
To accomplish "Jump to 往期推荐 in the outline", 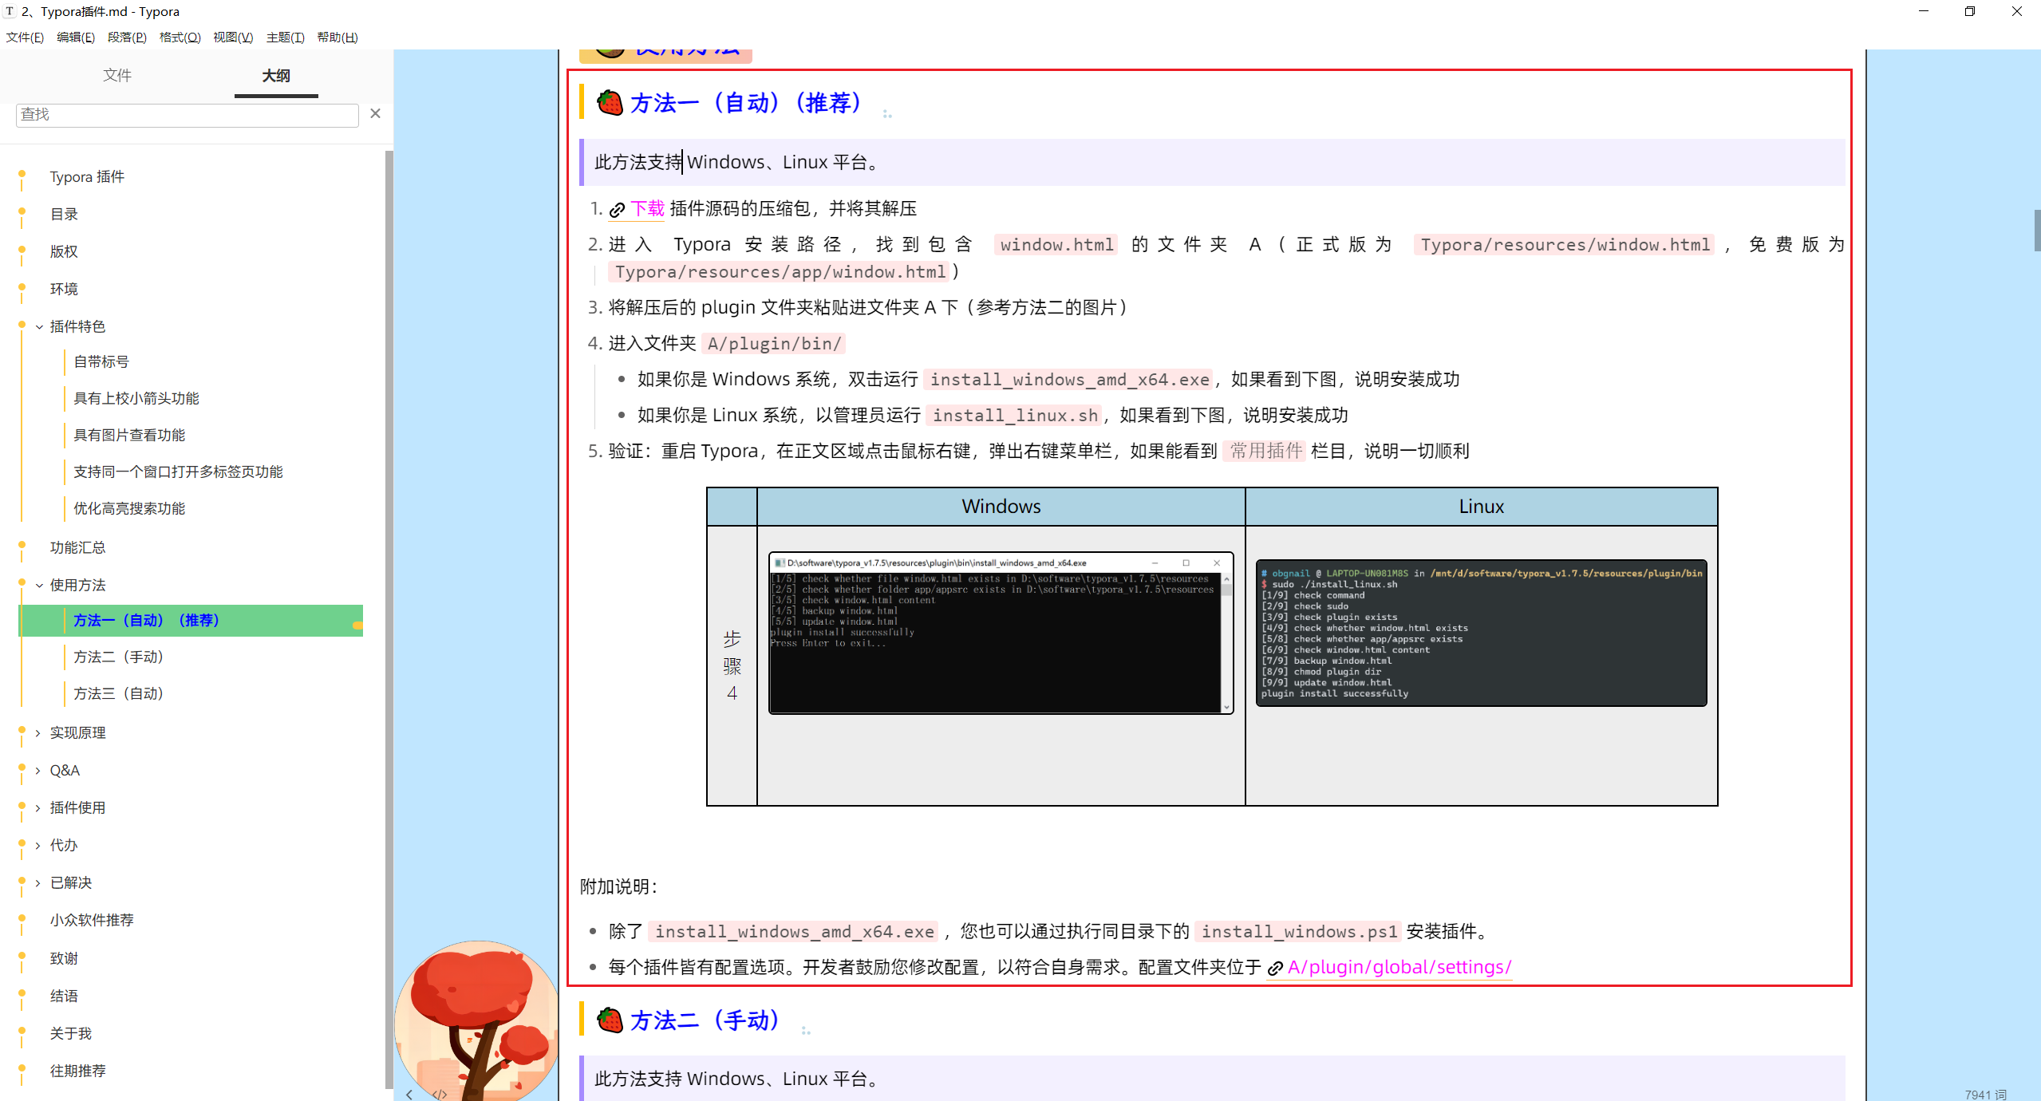I will pyautogui.click(x=77, y=1071).
